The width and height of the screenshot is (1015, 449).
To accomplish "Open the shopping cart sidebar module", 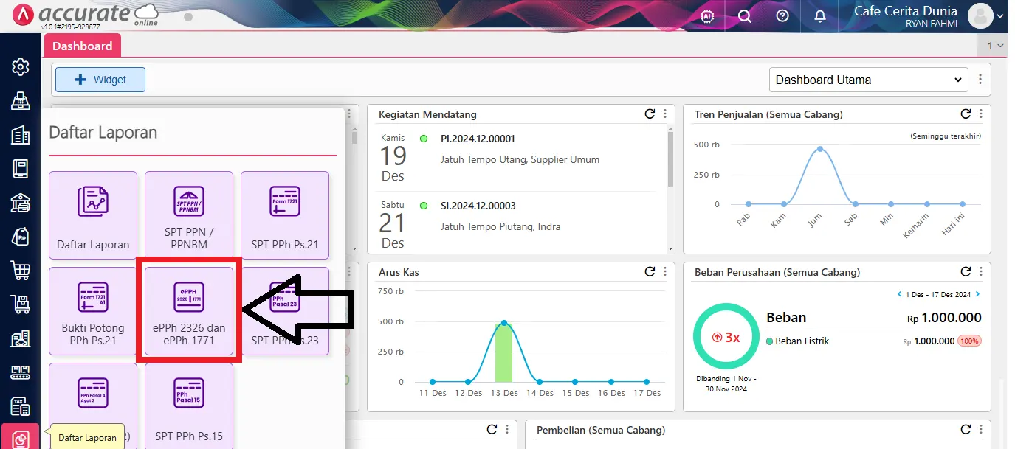I will click(21, 271).
